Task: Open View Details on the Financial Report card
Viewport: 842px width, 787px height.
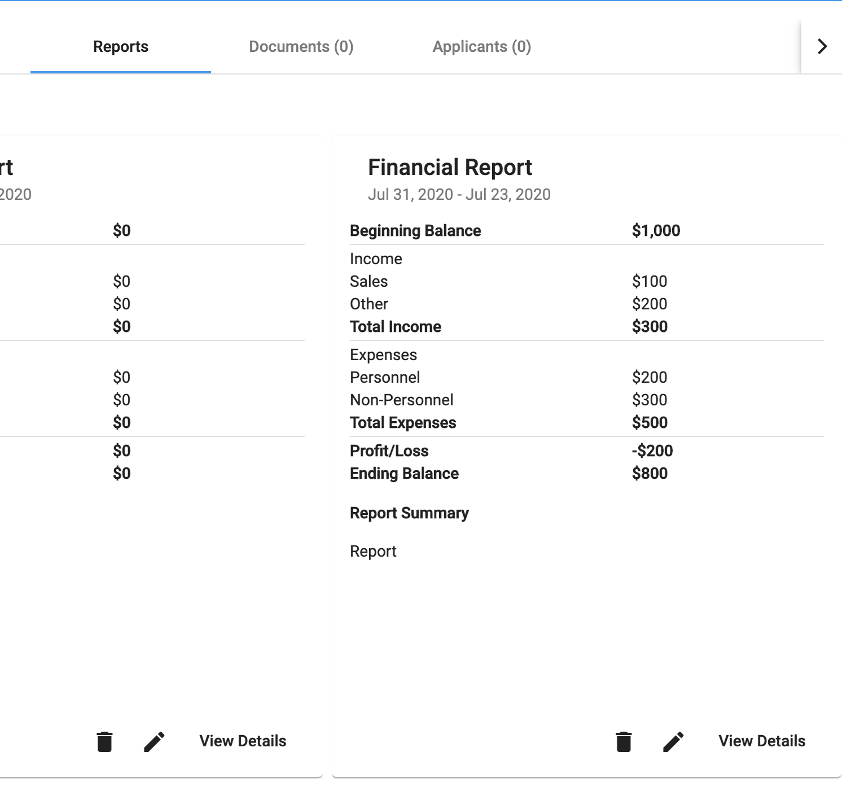Action: tap(762, 741)
